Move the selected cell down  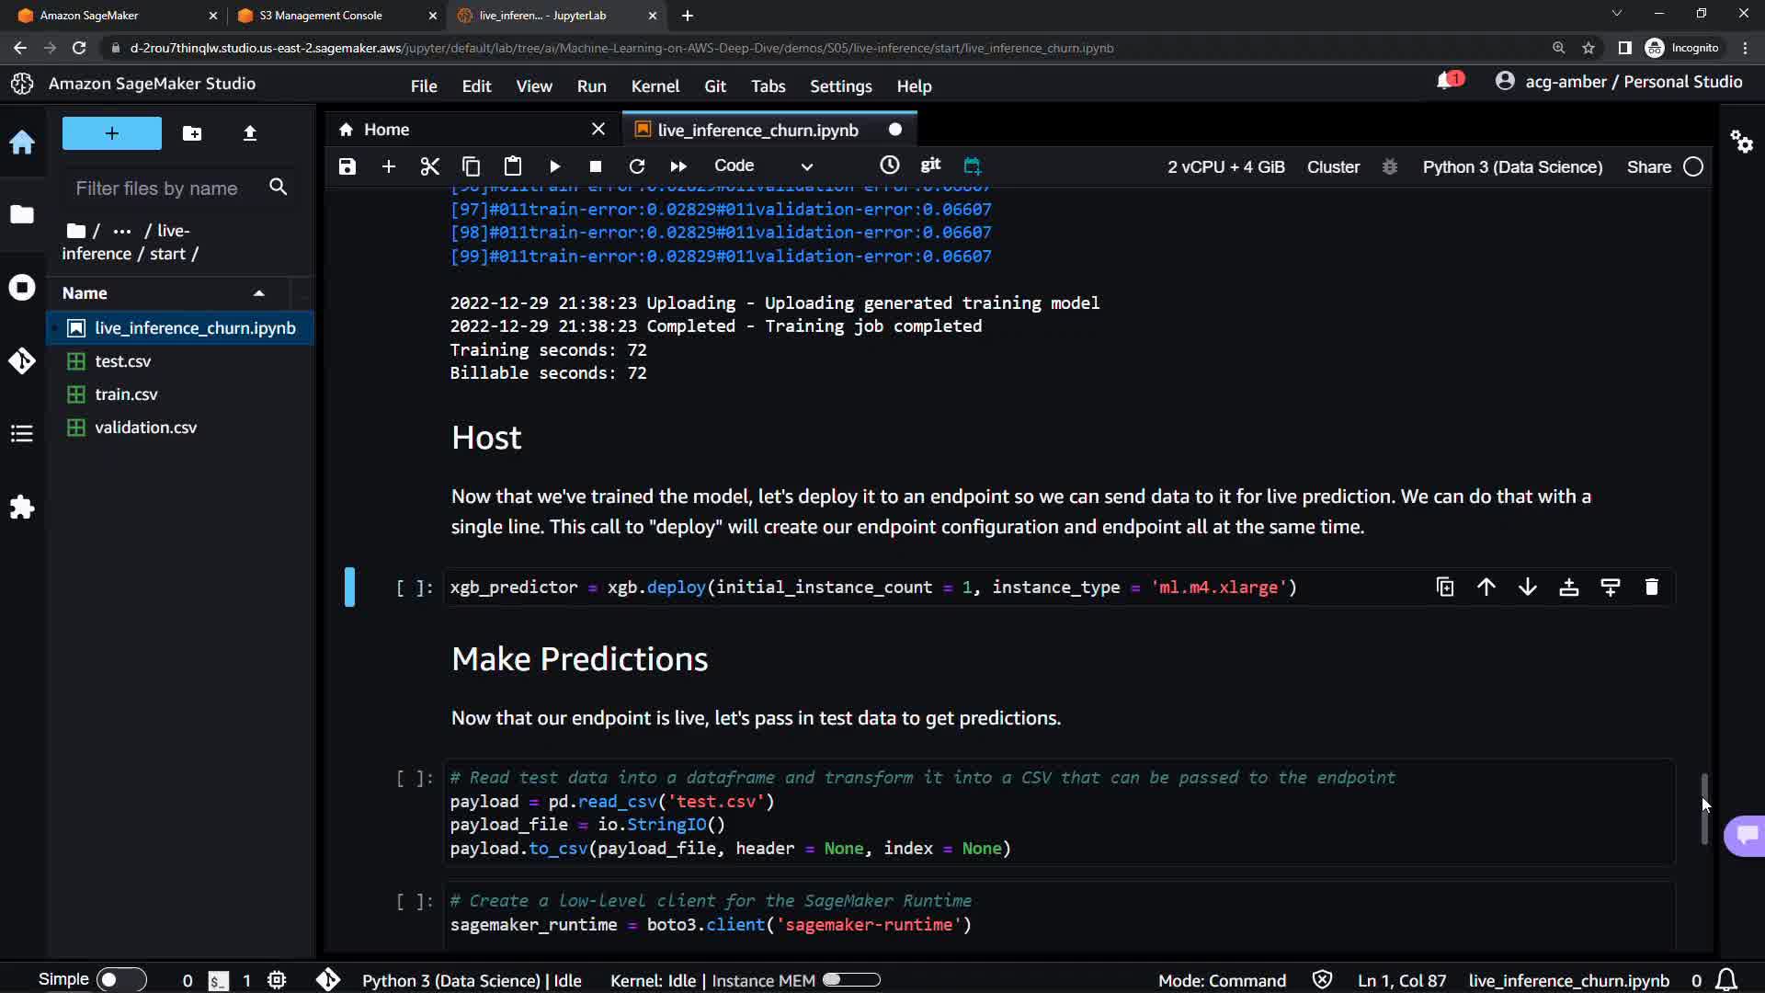coord(1527,588)
